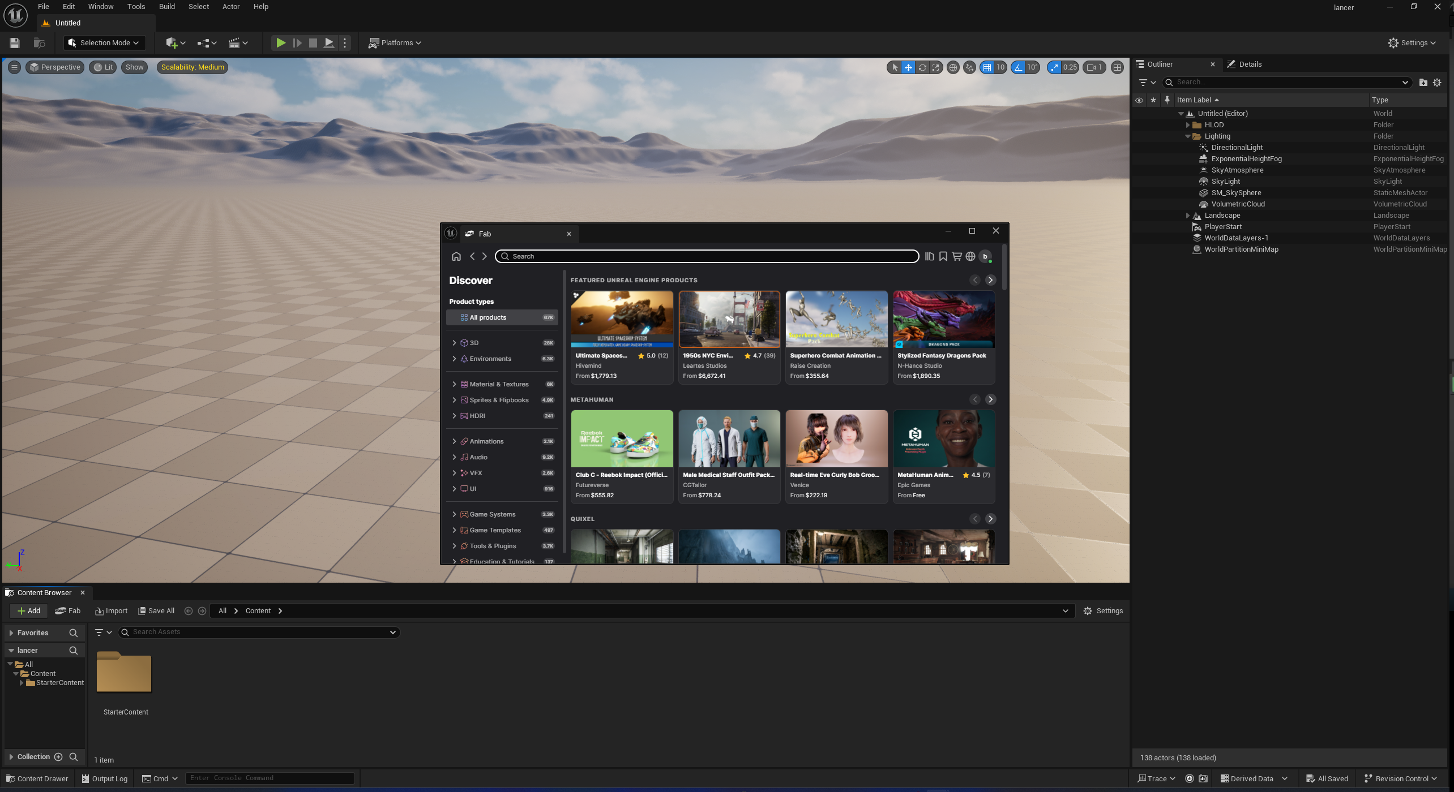
Task: Expand the Landscape item in Outliner
Action: click(x=1188, y=216)
